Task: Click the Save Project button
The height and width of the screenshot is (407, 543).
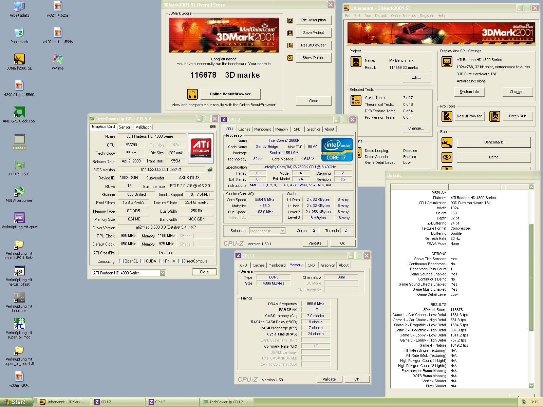Action: (313, 33)
